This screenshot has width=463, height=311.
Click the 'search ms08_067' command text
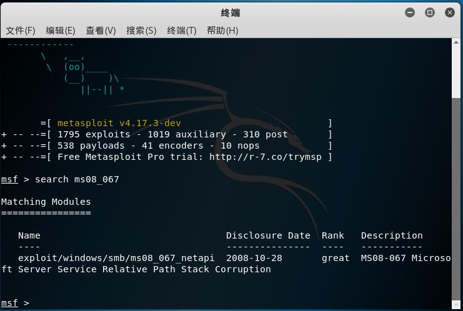[77, 179]
